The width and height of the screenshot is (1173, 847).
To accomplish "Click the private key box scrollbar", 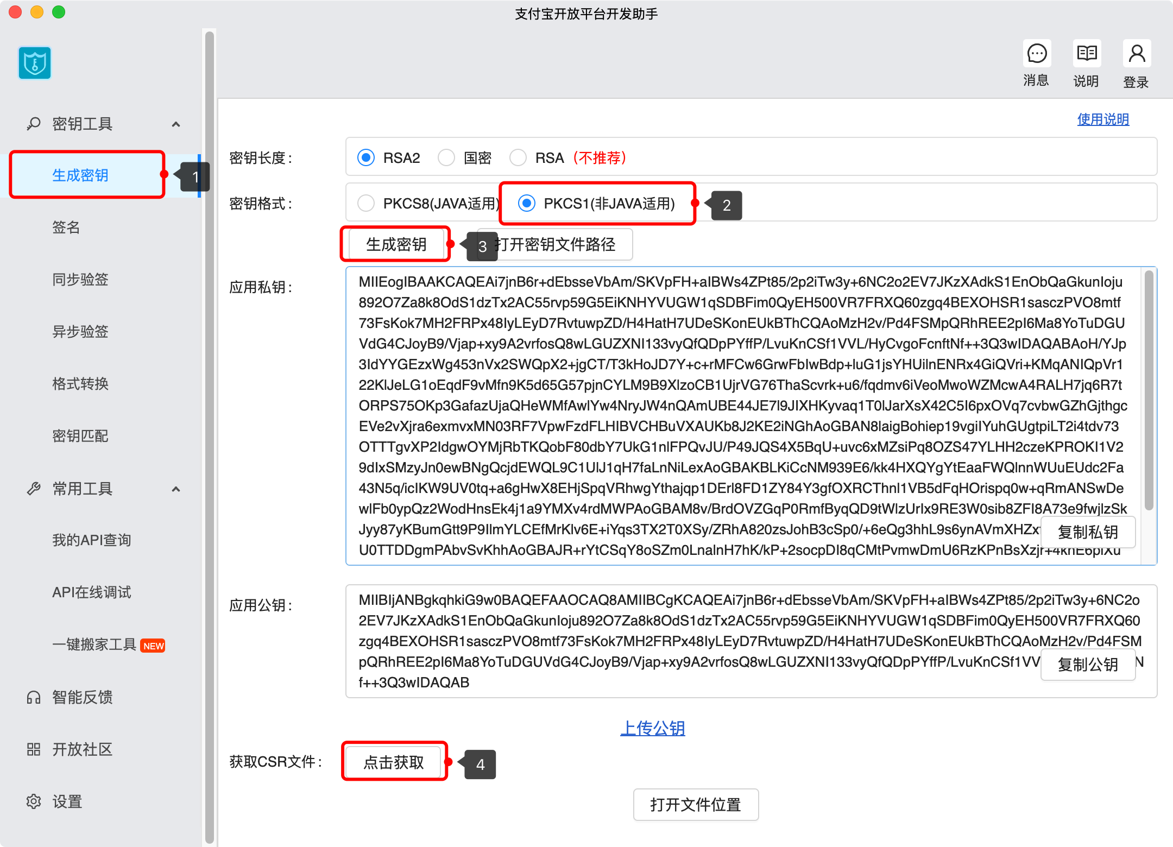I will pyautogui.click(x=1149, y=391).
